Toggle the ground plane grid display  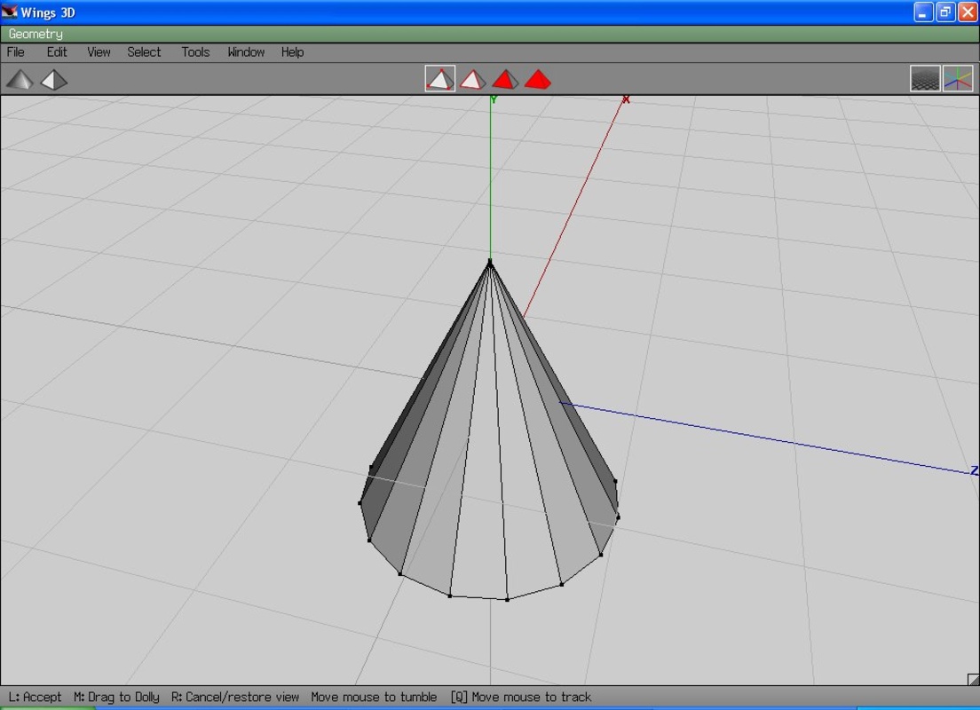point(925,79)
